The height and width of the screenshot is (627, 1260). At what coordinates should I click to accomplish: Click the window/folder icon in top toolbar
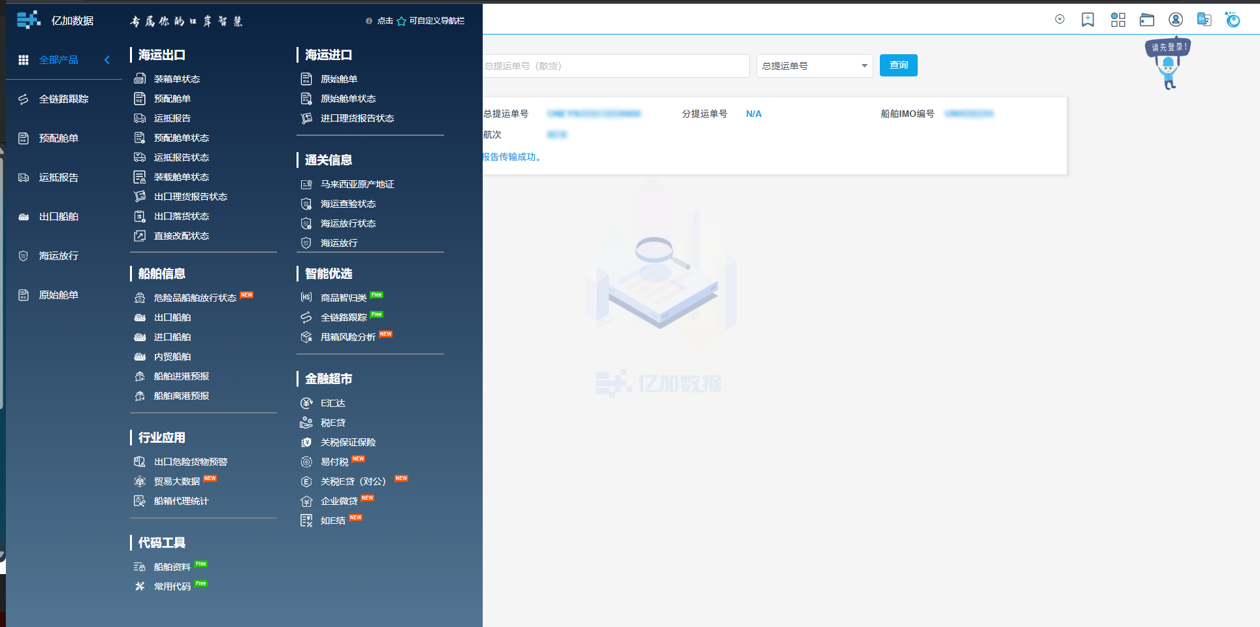coord(1147,20)
